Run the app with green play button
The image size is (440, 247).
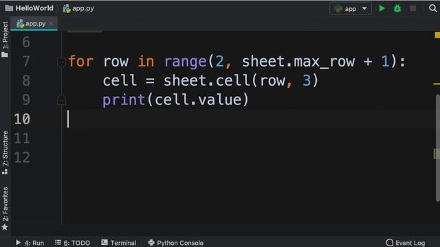(382, 8)
